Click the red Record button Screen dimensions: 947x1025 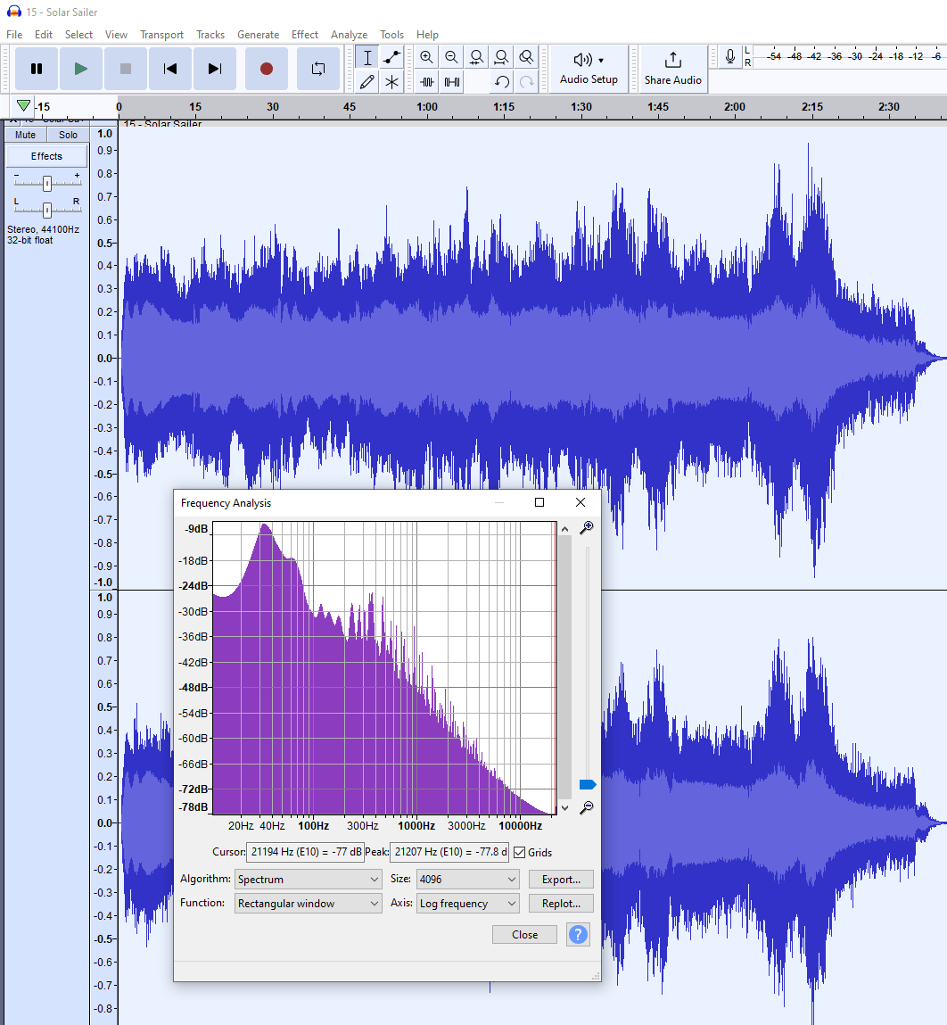[267, 69]
